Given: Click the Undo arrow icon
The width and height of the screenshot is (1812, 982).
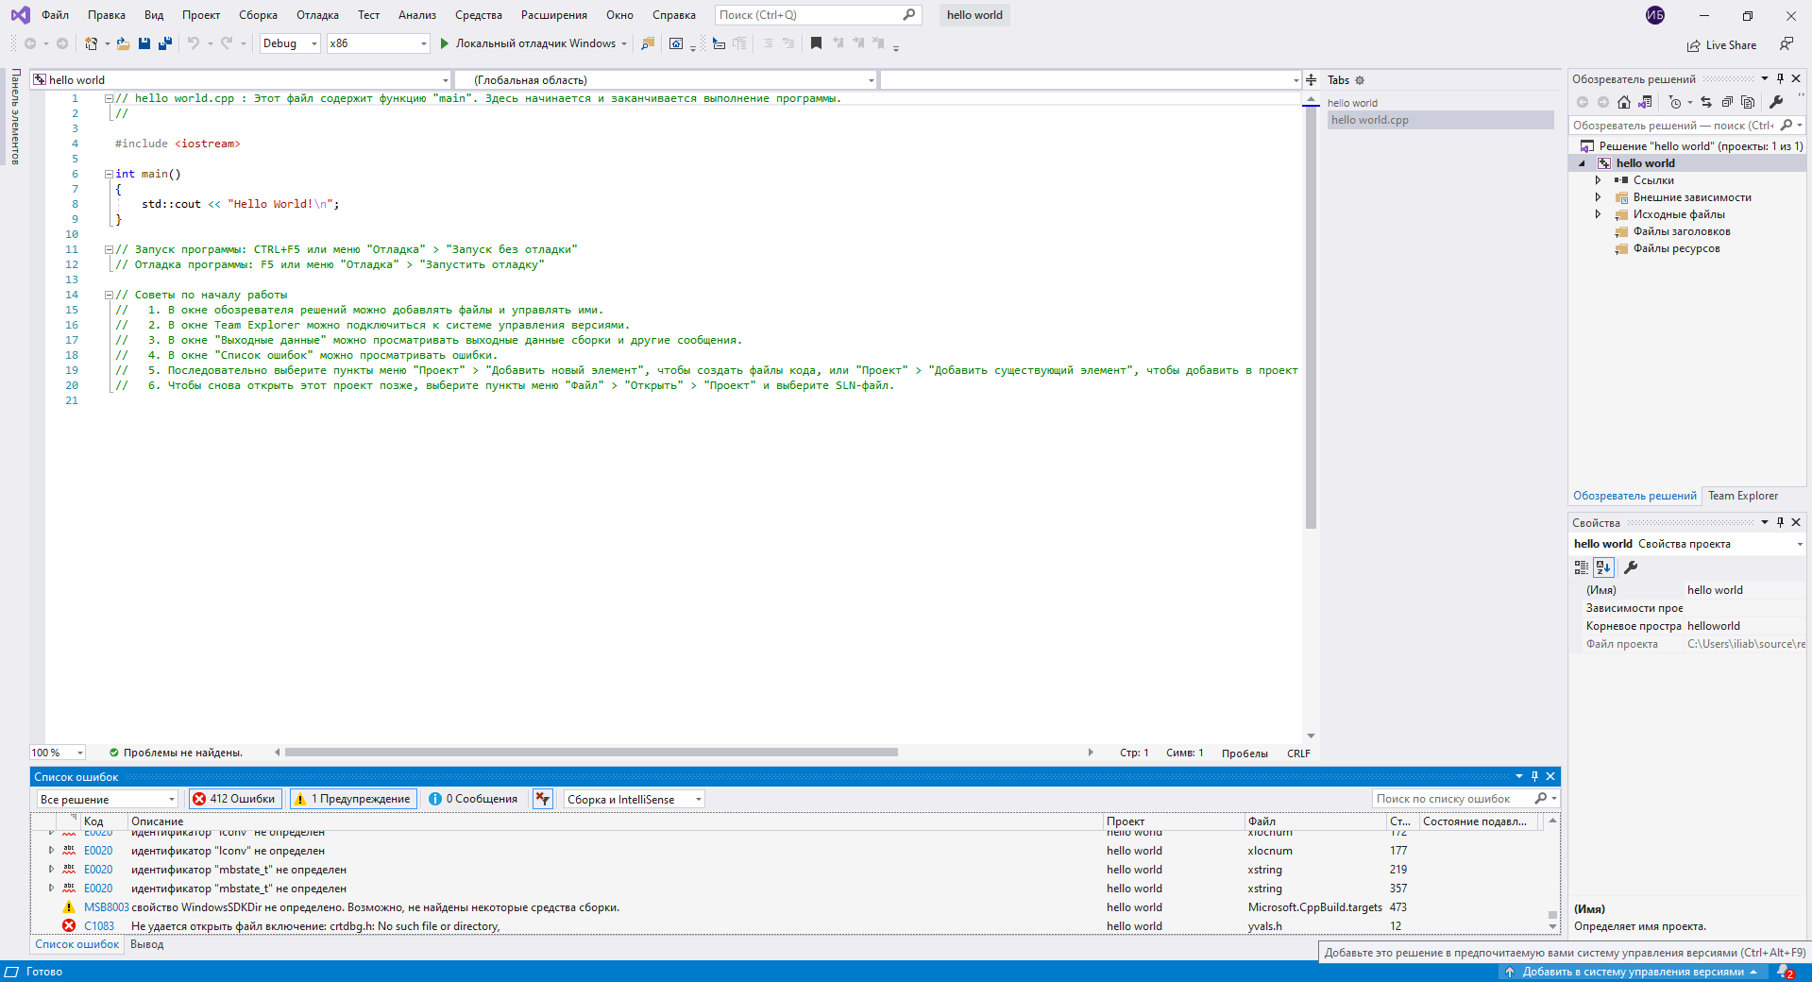Looking at the screenshot, I should [194, 43].
